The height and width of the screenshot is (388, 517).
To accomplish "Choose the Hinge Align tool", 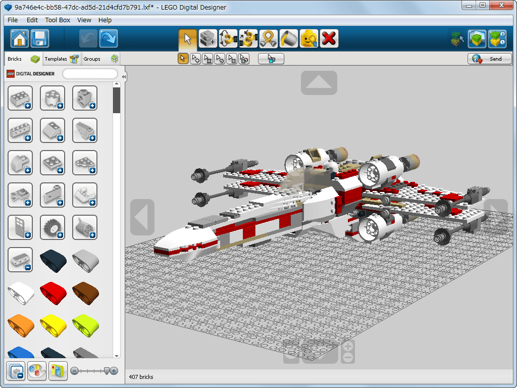I will [x=248, y=38].
